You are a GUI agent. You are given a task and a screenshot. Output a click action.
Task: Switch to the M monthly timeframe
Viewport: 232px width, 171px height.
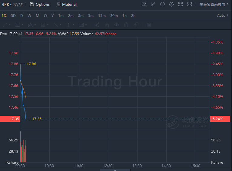tap(38, 15)
